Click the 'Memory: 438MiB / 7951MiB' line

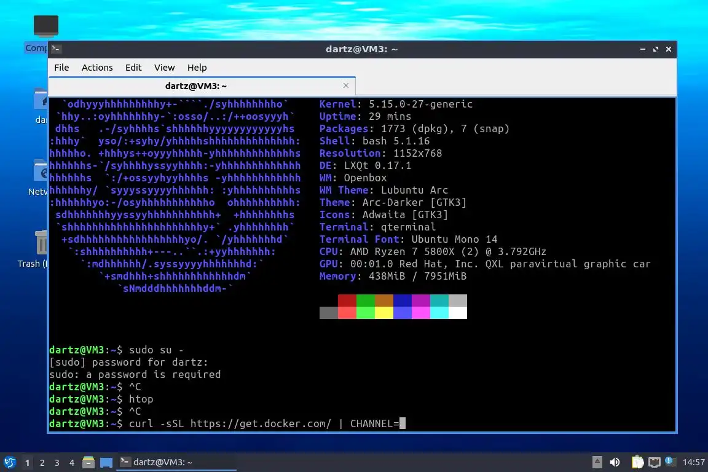pyautogui.click(x=393, y=276)
